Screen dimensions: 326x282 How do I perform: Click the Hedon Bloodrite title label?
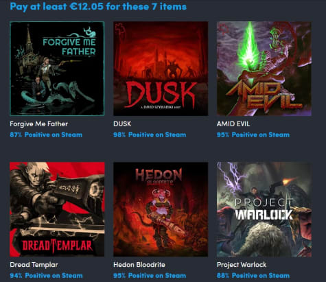pyautogui.click(x=139, y=265)
